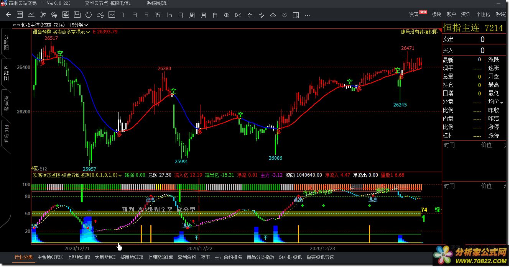Click the 26517 high price label
Viewport: 510px width, 267px height.
pyautogui.click(x=51, y=38)
